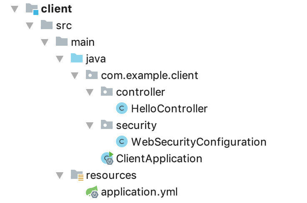The image size is (307, 203).
Task: Collapse the java folder disclosure triangle
Action: [x=60, y=59]
